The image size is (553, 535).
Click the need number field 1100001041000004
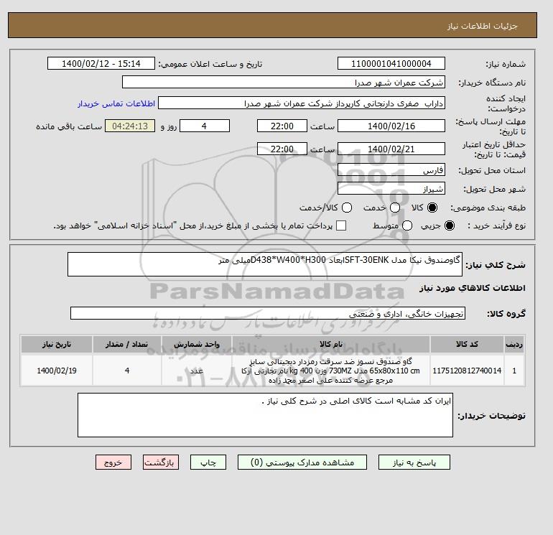pyautogui.click(x=391, y=63)
